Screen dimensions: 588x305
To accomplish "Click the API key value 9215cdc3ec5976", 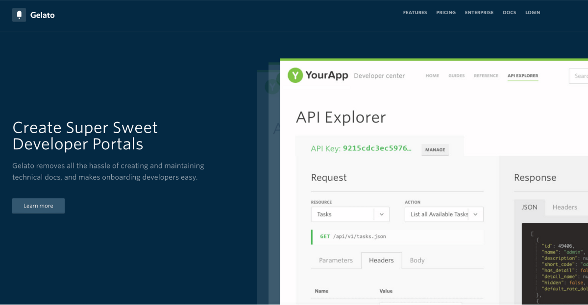I will pos(377,148).
